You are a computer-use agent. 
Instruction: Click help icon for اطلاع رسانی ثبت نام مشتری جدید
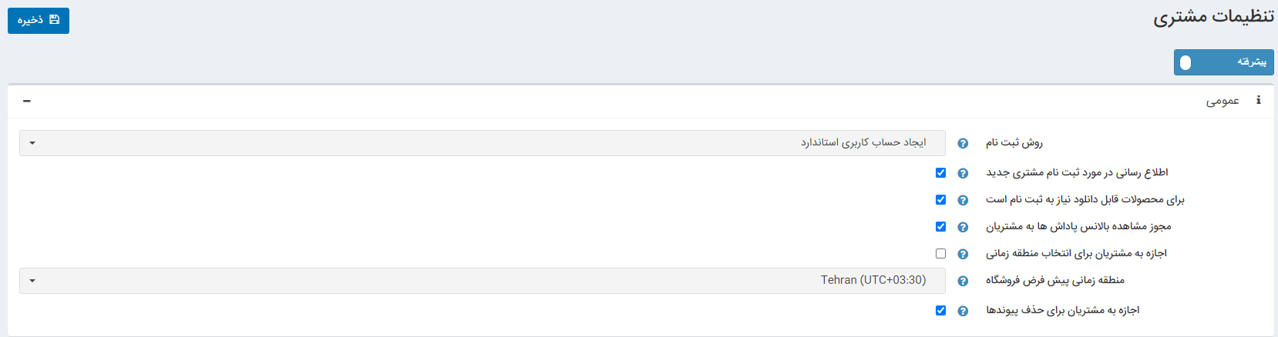coord(963,173)
